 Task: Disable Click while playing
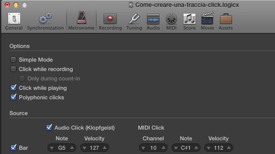(x=13, y=87)
